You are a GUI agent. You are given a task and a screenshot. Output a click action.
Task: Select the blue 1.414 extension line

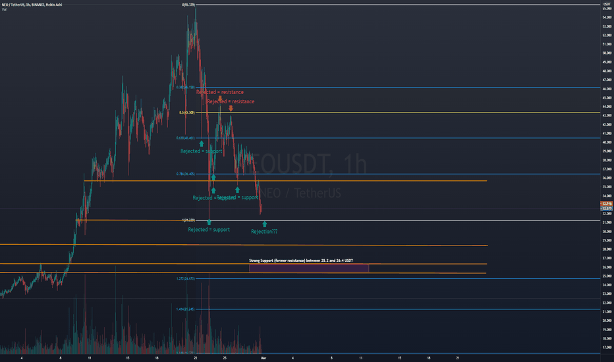click(x=397, y=309)
